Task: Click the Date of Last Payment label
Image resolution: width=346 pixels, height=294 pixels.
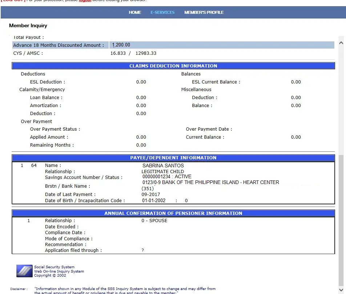Action: [70, 195]
